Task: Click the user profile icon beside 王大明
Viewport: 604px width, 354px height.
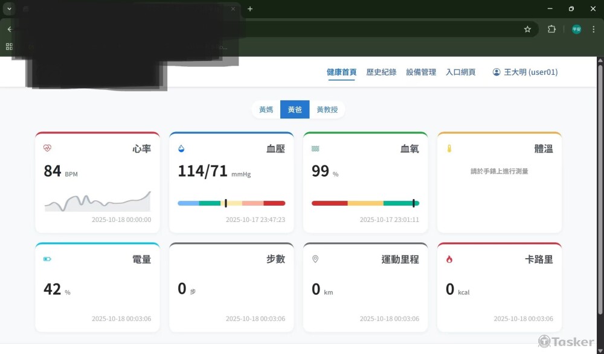Action: tap(496, 72)
